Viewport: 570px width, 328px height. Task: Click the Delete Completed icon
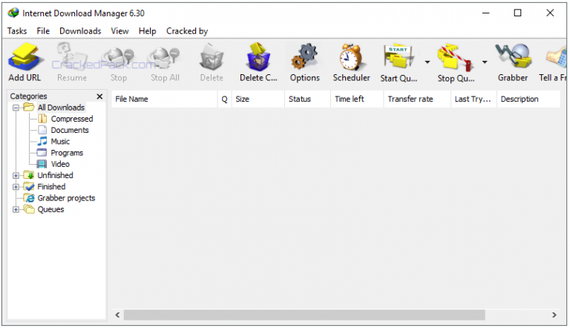click(258, 56)
